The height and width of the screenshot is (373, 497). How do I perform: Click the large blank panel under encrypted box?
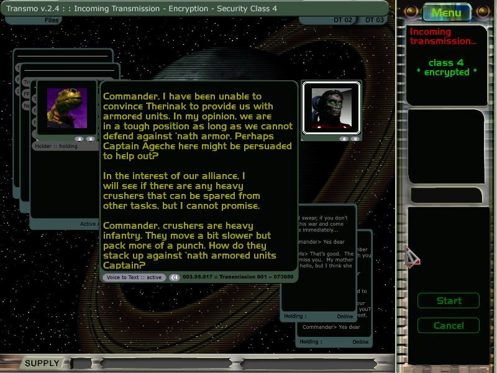click(x=446, y=146)
